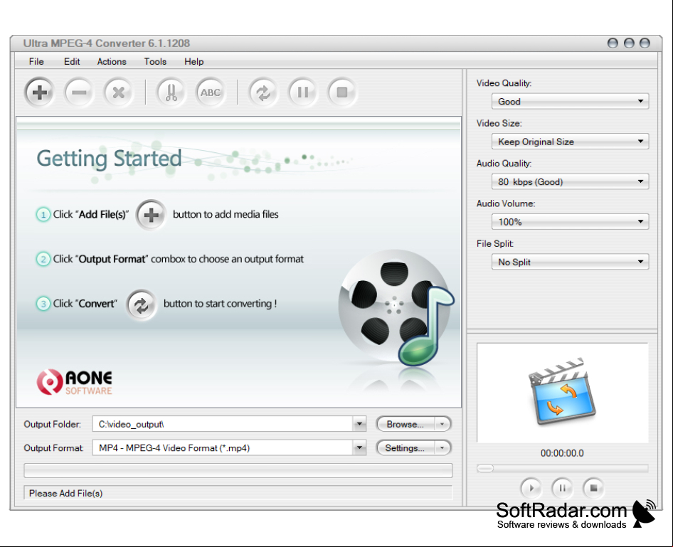
Task: Open the File menu
Action: [36, 61]
